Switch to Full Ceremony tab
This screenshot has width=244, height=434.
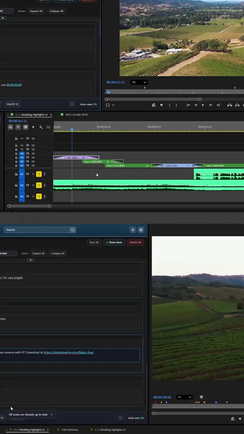(70, 430)
